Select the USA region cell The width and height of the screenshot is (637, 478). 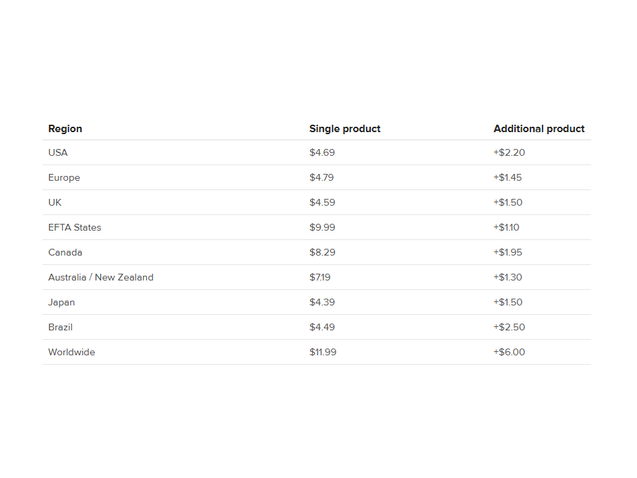(x=58, y=152)
